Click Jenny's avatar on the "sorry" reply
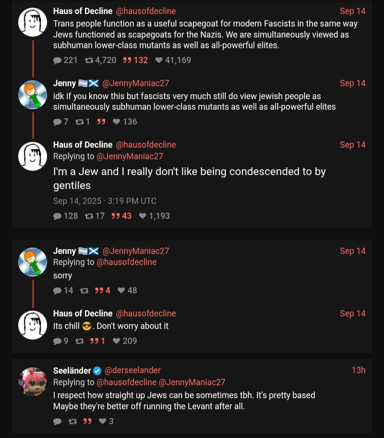 pos(32,262)
